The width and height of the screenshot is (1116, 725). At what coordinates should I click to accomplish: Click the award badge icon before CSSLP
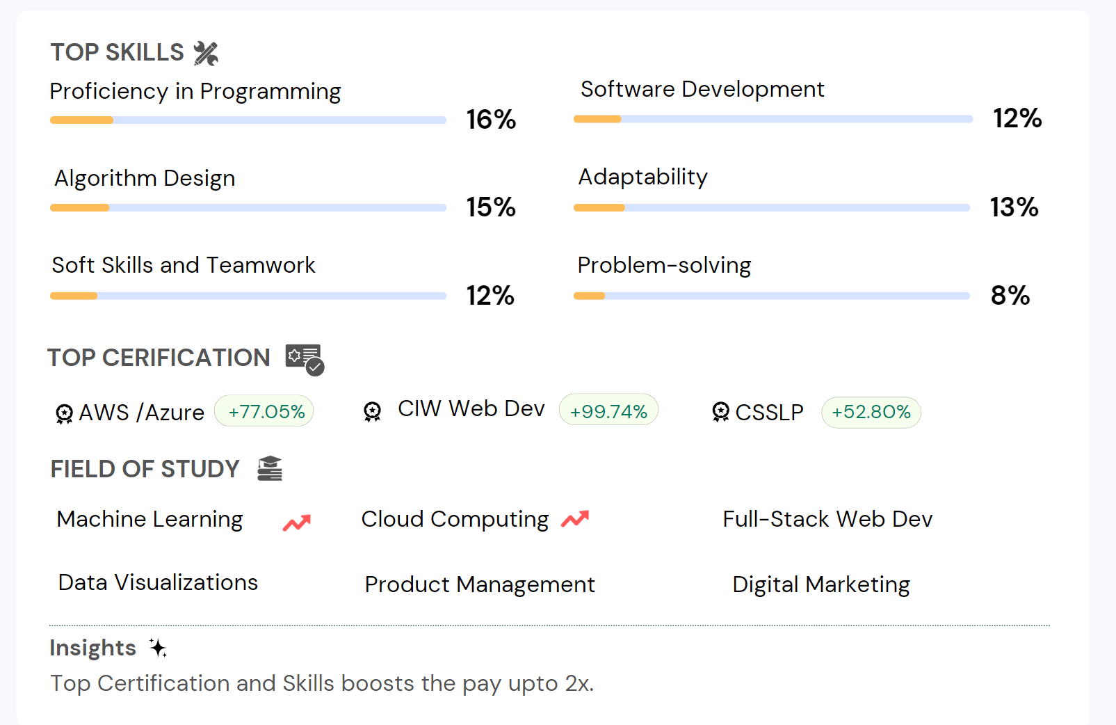pos(721,412)
